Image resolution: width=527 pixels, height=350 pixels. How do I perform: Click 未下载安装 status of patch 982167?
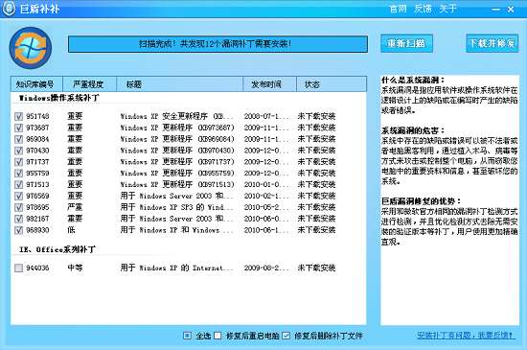[316, 219]
